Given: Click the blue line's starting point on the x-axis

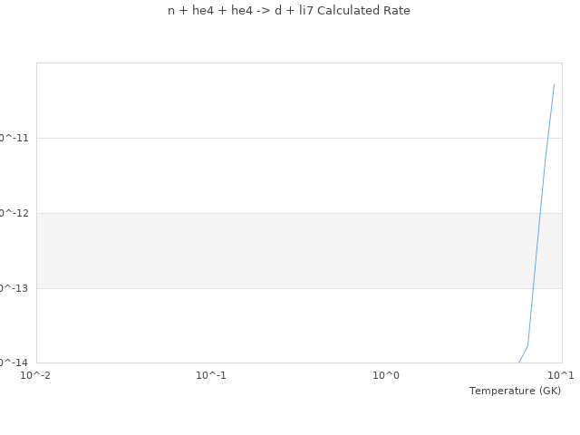Looking at the screenshot, I should coord(519,362).
